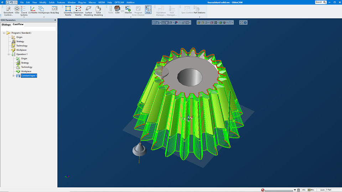The image size is (342, 192).
Task: Click the trash can icon in status bar
Action: click(298, 190)
